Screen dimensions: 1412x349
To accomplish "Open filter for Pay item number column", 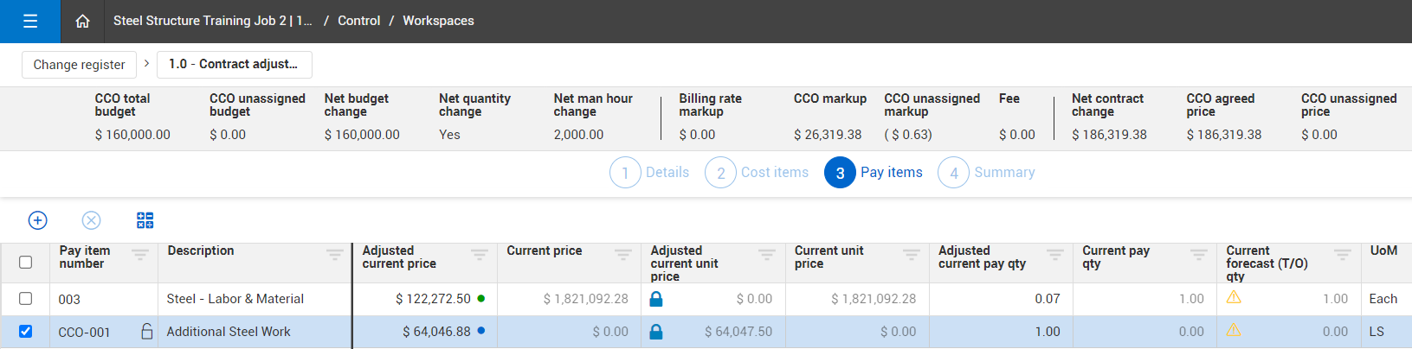I will tap(139, 254).
